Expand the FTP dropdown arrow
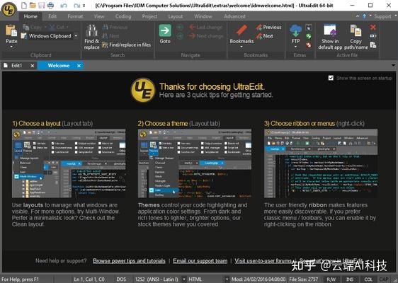 [x=295, y=47]
